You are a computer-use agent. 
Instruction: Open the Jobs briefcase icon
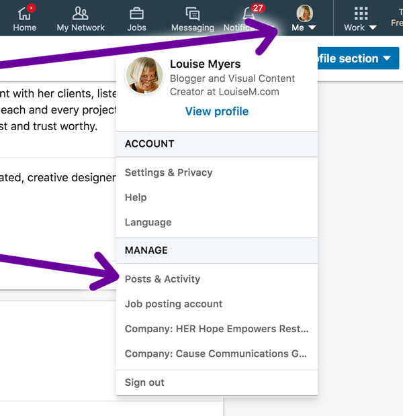coord(136,13)
